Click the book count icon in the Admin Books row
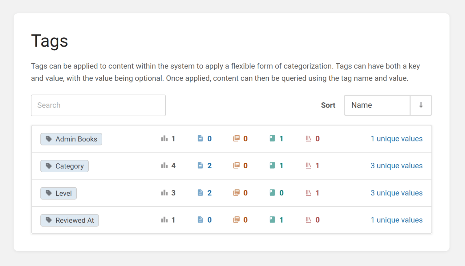The height and width of the screenshot is (266, 465). tap(272, 139)
